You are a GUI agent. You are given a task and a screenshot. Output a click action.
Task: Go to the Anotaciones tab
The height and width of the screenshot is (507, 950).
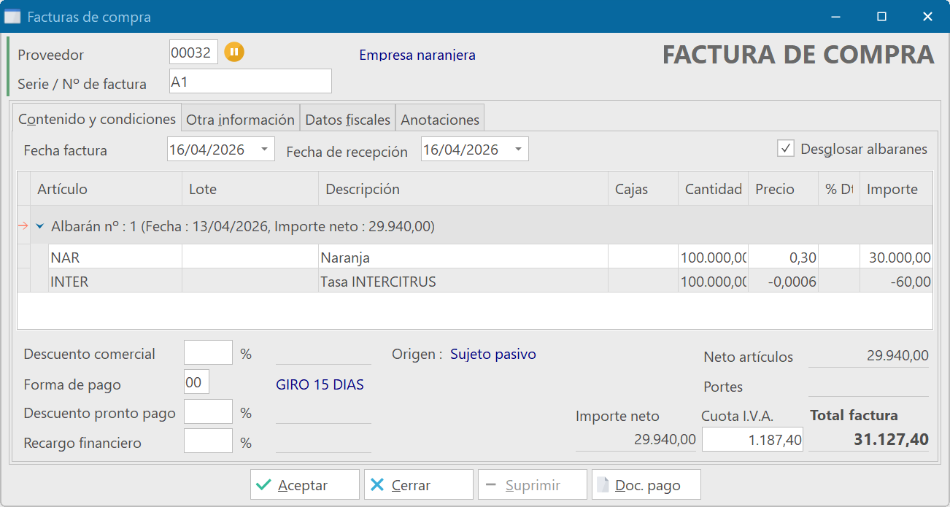pos(440,120)
